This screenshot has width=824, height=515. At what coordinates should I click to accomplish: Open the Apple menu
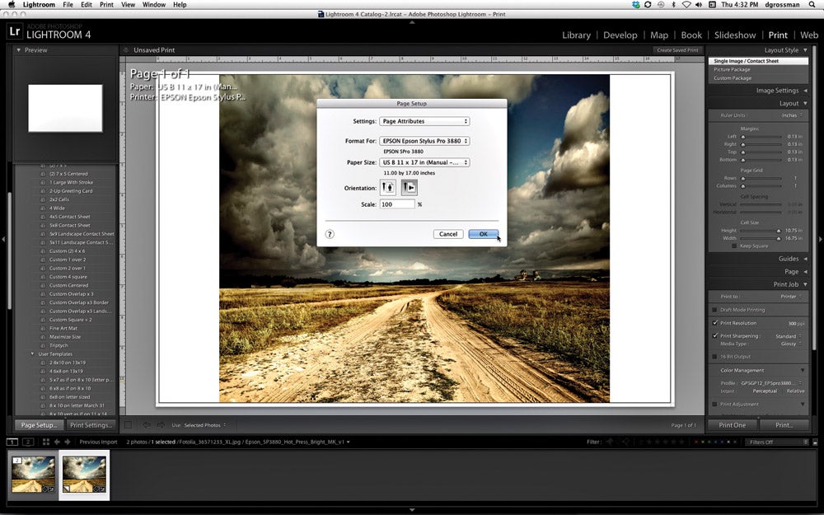(x=12, y=5)
